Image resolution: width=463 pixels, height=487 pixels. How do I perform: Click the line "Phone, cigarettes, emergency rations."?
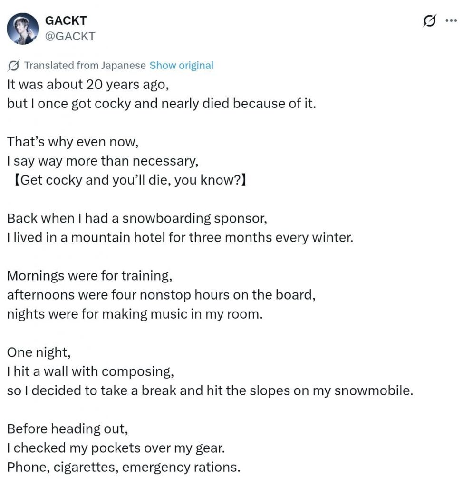(x=124, y=467)
